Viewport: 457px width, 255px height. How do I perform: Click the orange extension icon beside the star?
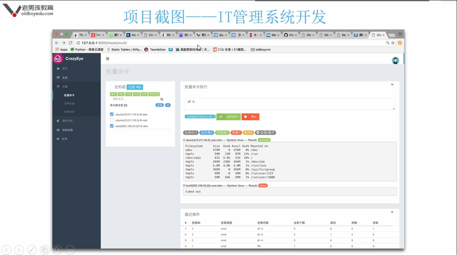click(400, 43)
